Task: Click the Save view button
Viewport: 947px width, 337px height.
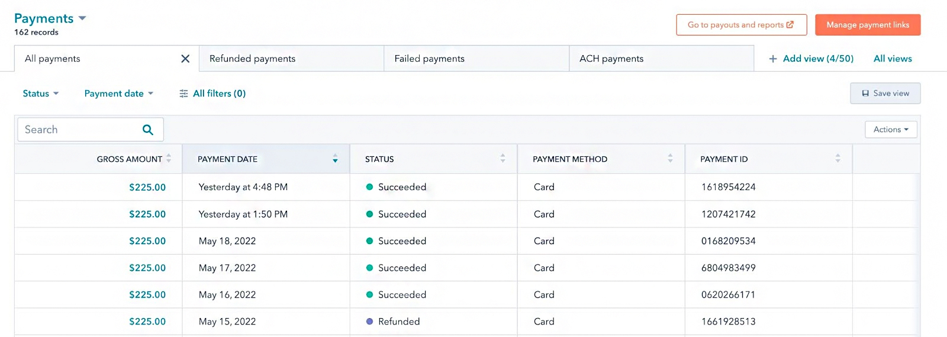Action: [x=885, y=94]
